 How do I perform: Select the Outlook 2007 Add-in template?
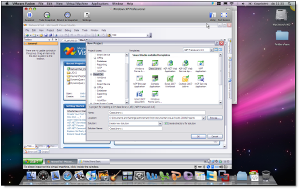point(185,81)
